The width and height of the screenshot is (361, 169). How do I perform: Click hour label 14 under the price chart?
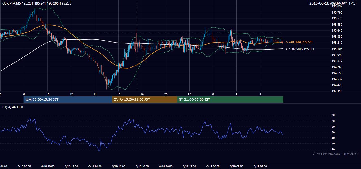95,94
